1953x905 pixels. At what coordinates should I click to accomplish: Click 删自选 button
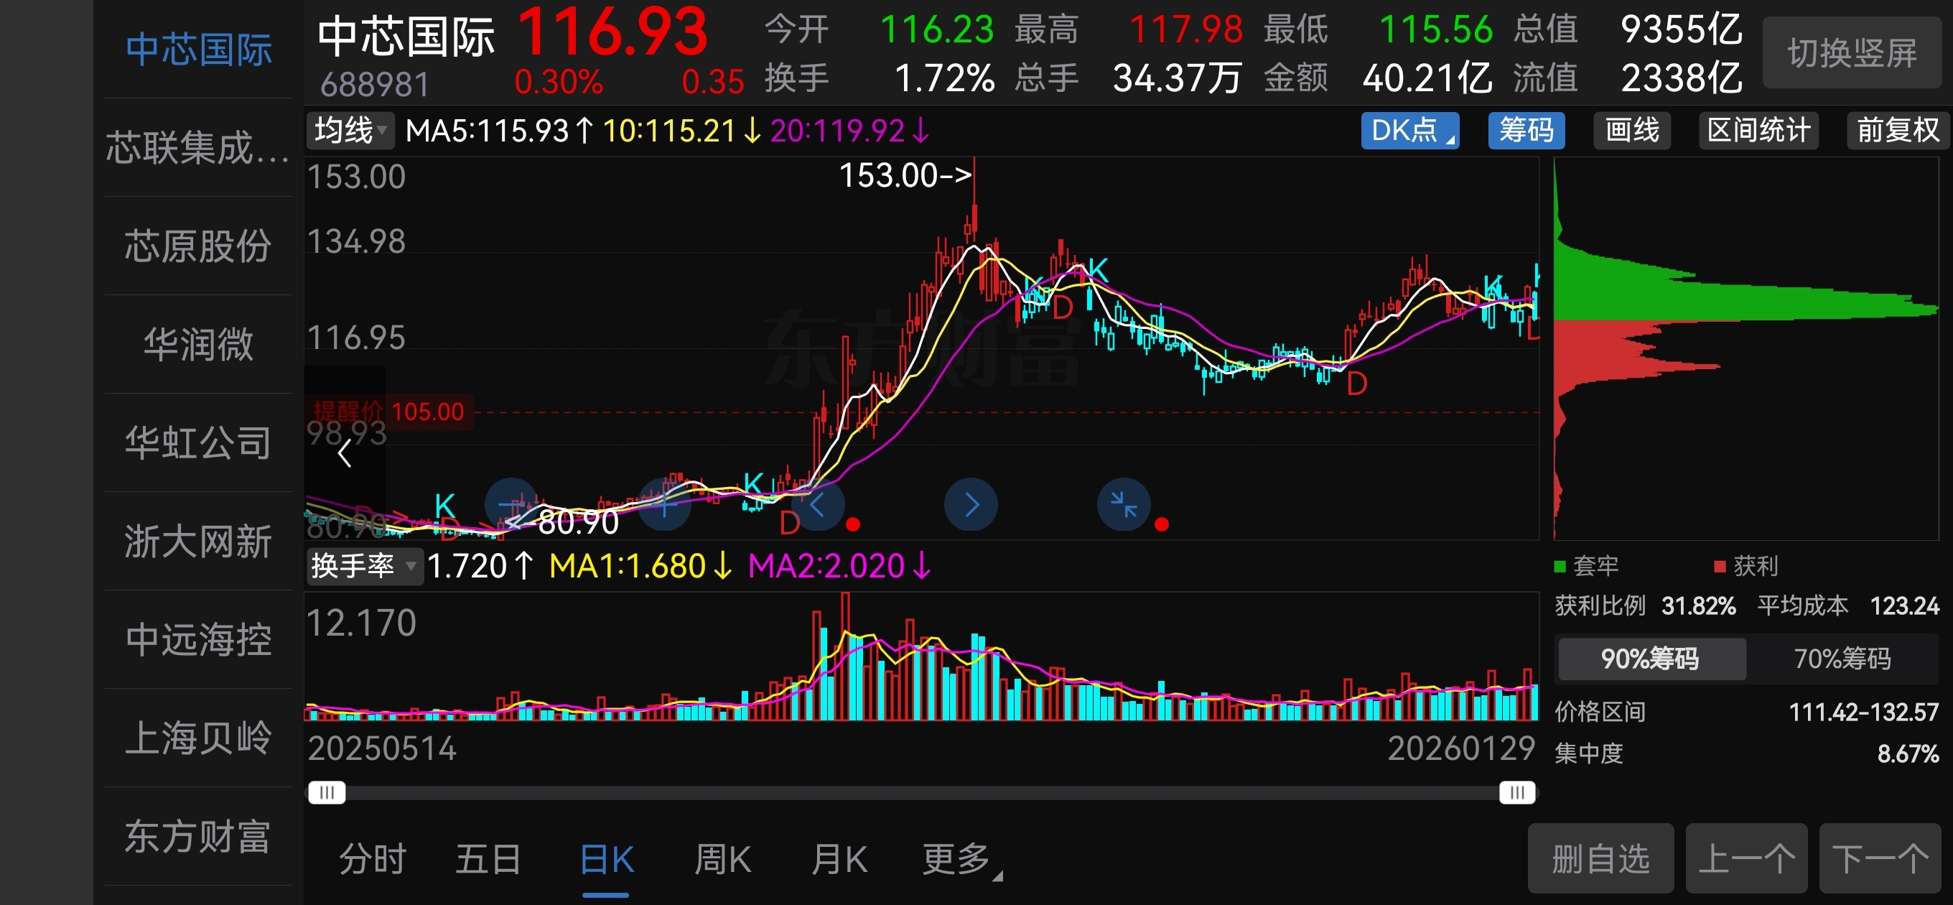click(x=1600, y=859)
